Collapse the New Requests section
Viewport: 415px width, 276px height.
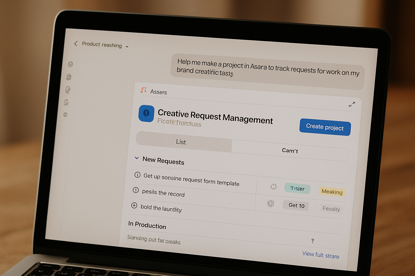(136, 158)
